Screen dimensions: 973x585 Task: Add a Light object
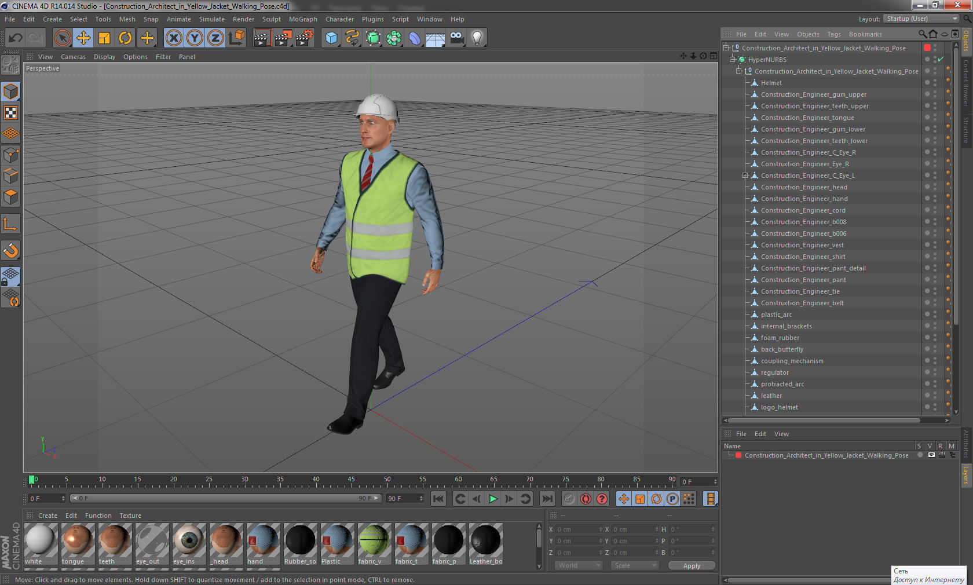(x=477, y=38)
